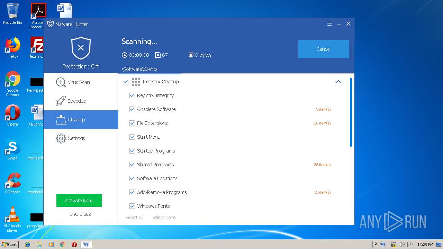The width and height of the screenshot is (443, 249).
Task: Click the \Software\Clients scan path text
Action: 139,69
